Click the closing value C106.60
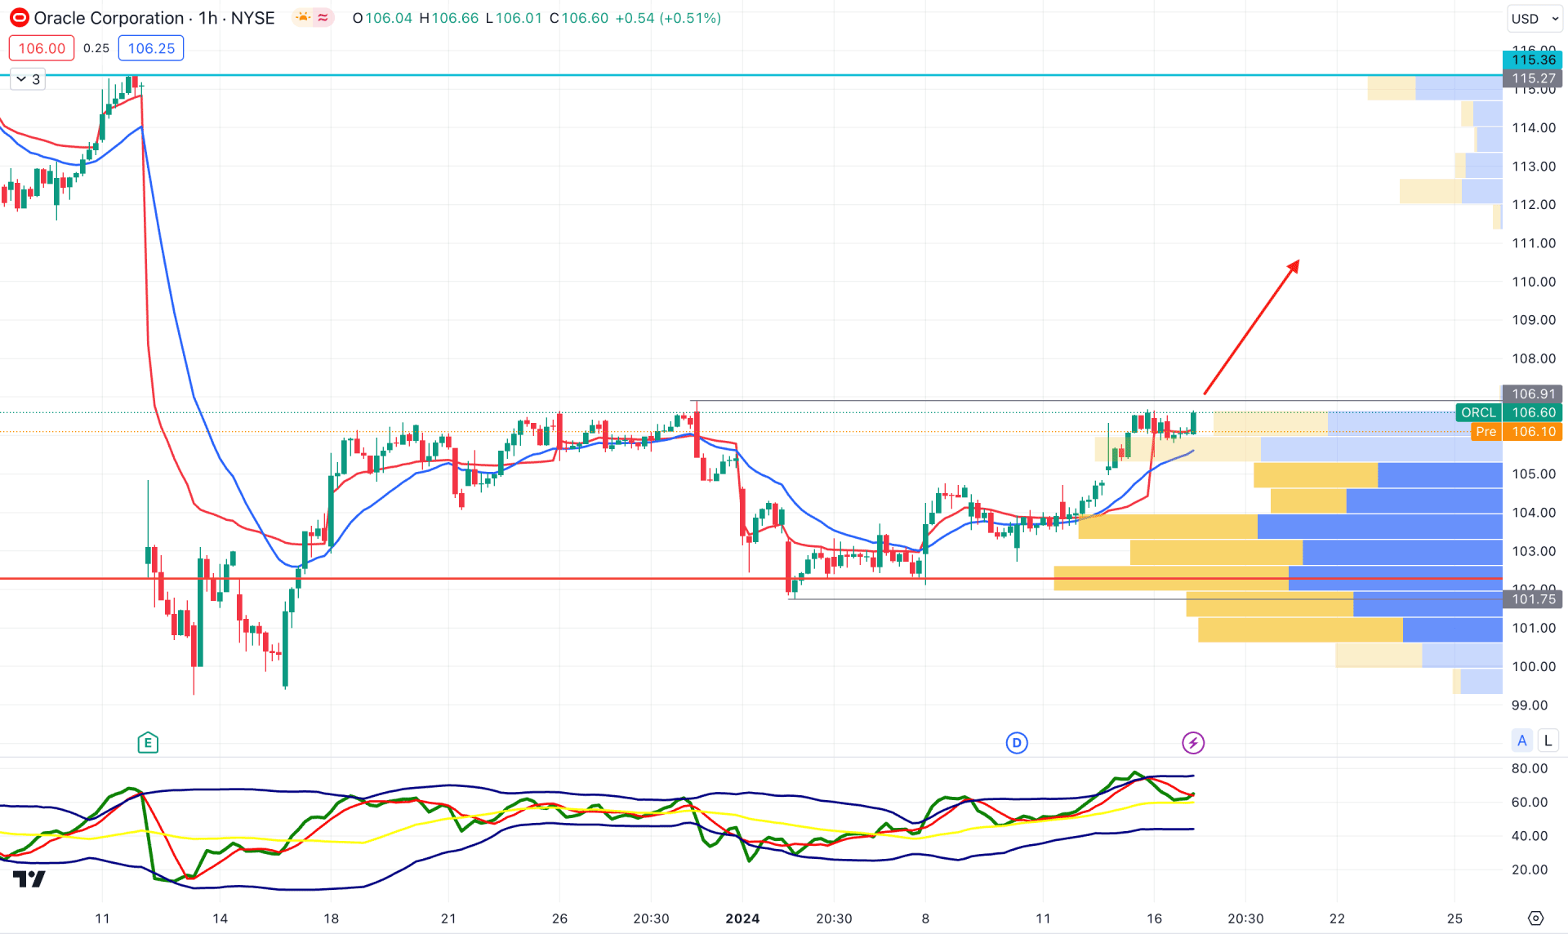 [579, 18]
